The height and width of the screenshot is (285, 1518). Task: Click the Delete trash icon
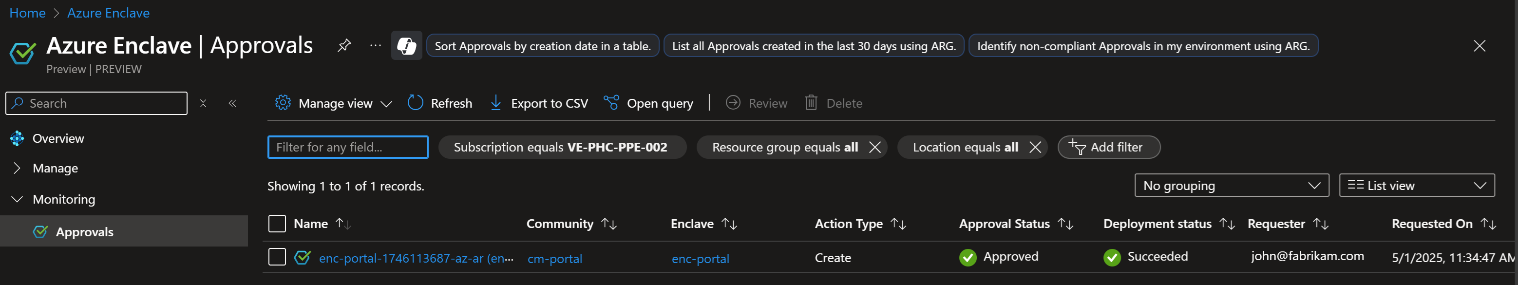[811, 102]
